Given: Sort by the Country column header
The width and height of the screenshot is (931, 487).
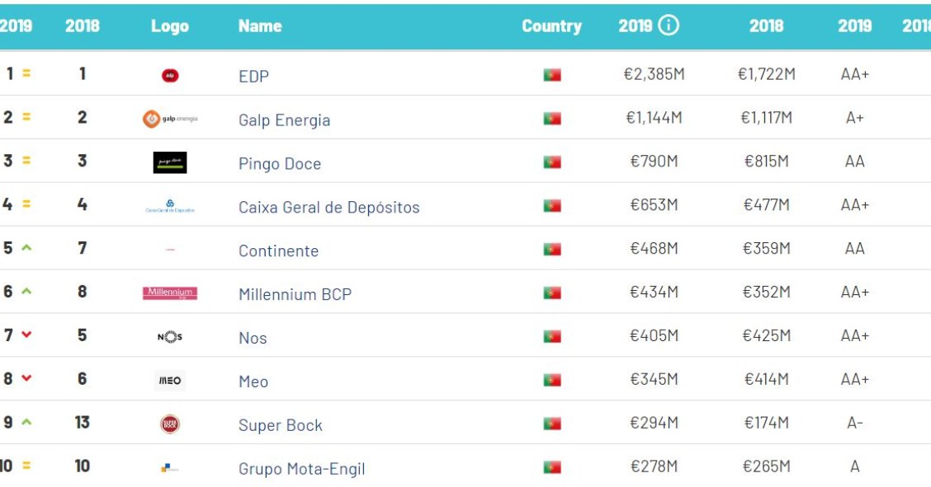Looking at the screenshot, I should (551, 26).
